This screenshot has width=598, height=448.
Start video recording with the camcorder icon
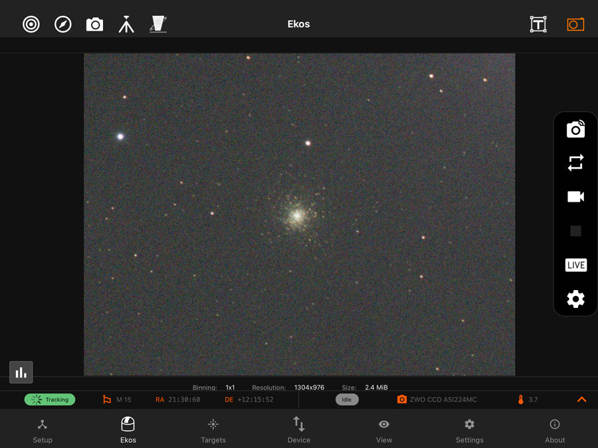(575, 197)
